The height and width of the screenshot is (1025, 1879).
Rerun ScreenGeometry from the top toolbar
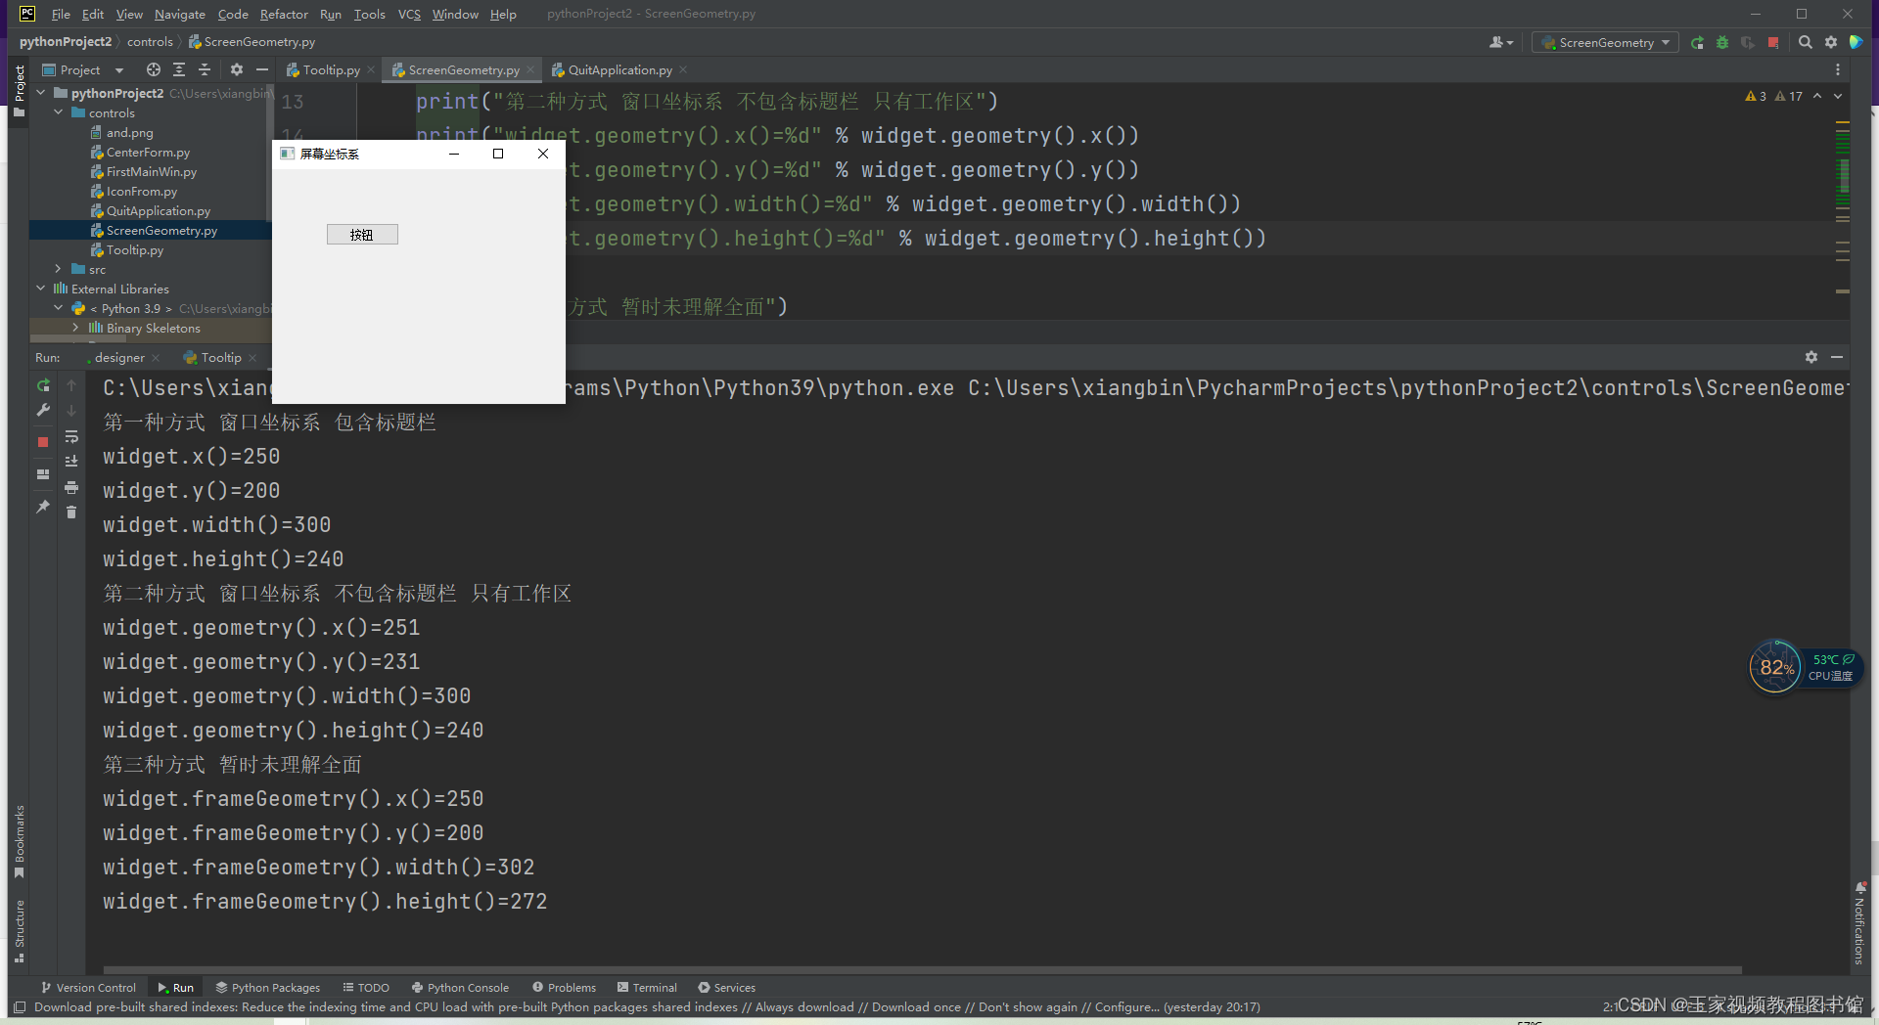1697,43
